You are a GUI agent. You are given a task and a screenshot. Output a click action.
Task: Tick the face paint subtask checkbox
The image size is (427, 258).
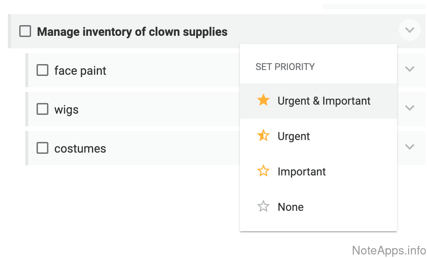pos(42,70)
